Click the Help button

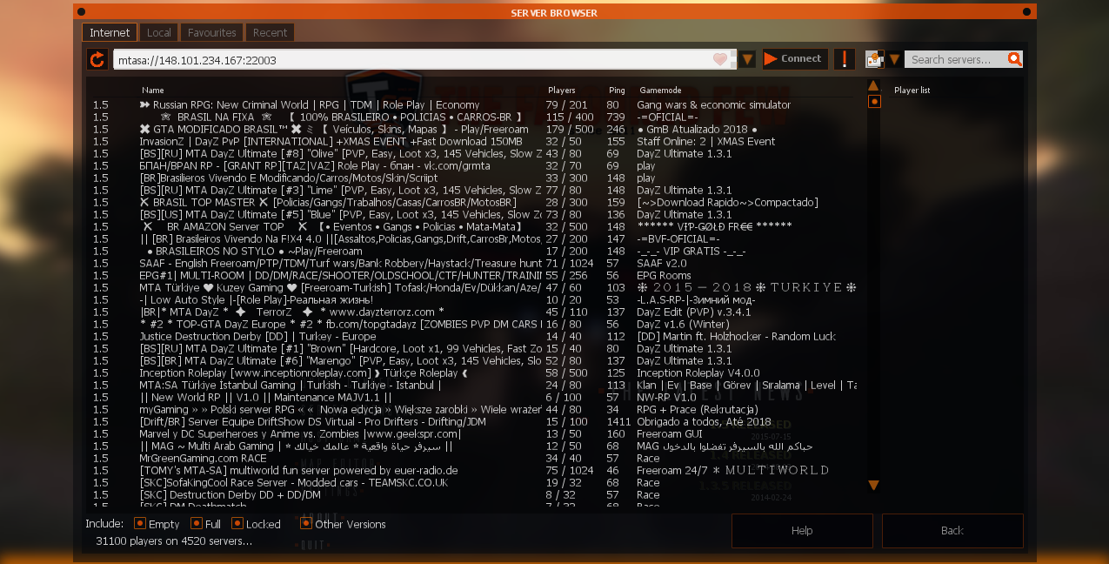coord(802,530)
